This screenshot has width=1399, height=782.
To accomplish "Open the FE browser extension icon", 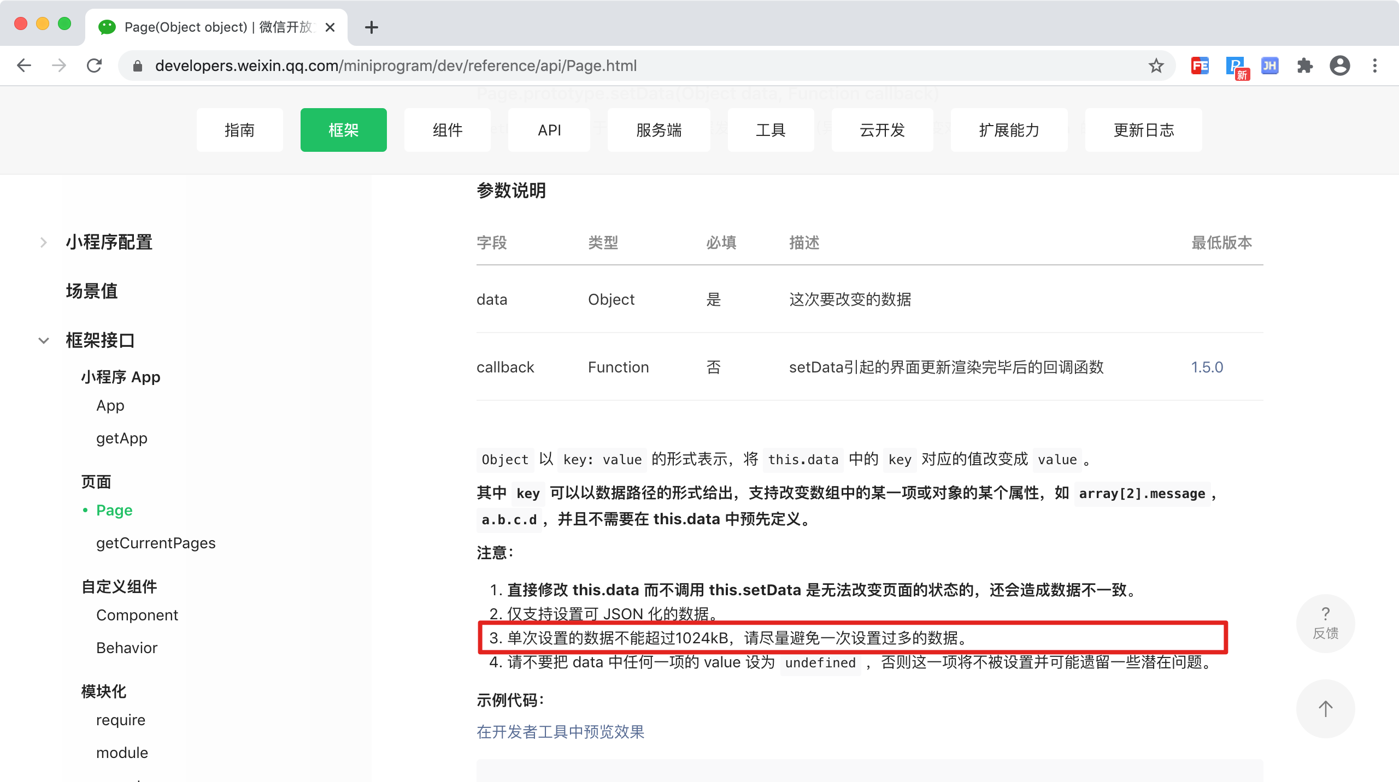I will click(1200, 66).
